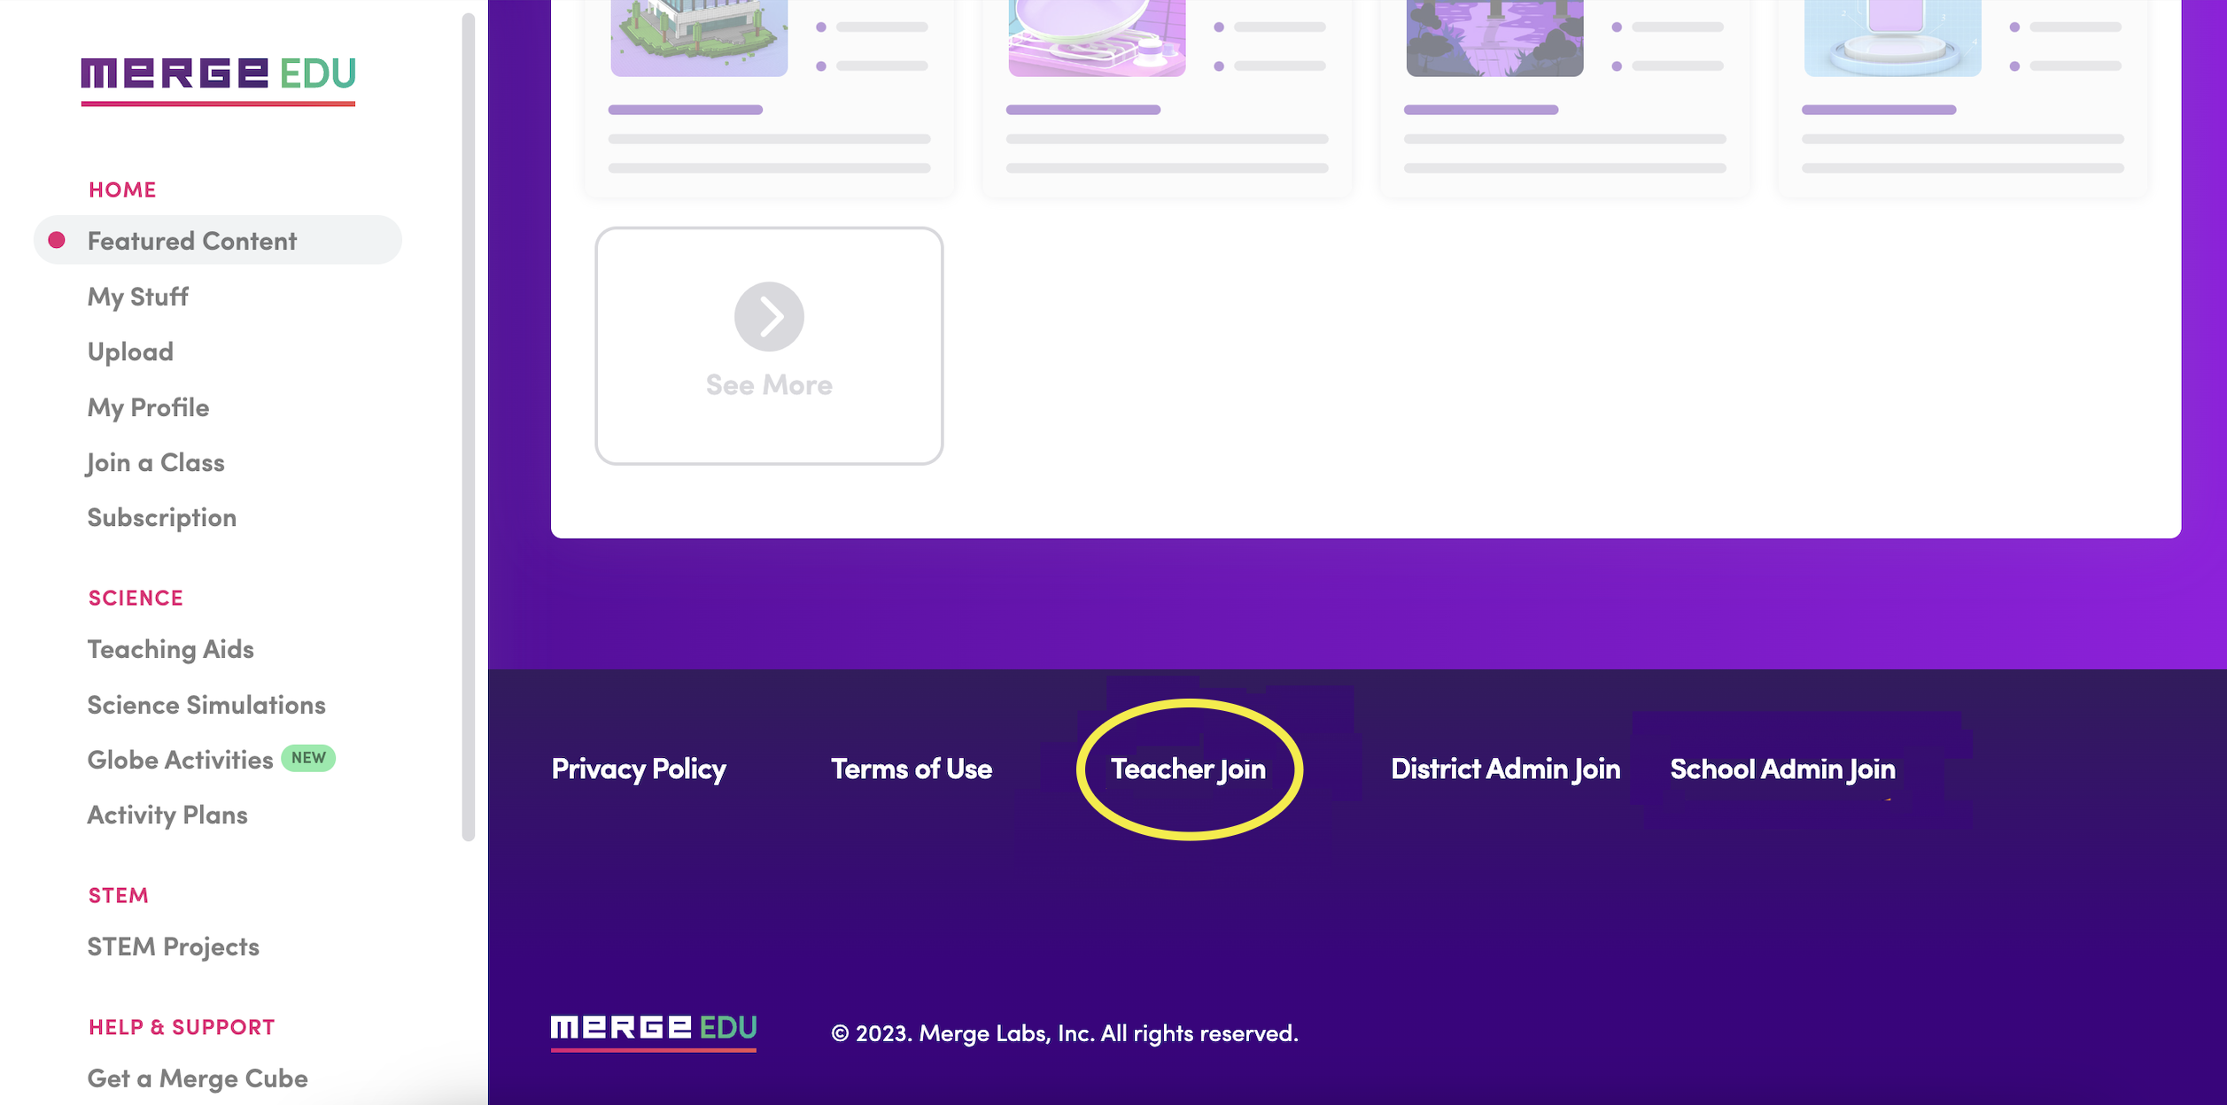The image size is (2227, 1105).
Task: Click the Upload navigation icon
Action: 129,350
